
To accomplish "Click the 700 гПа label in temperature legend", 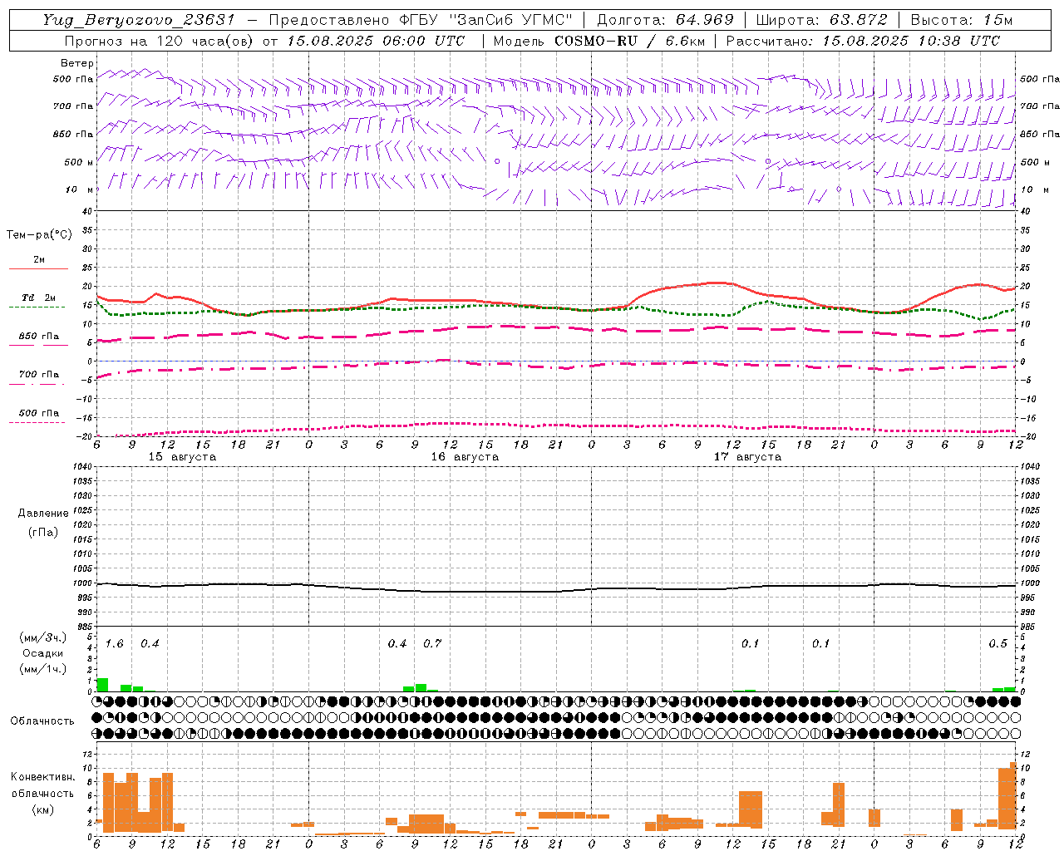I will (39, 375).
